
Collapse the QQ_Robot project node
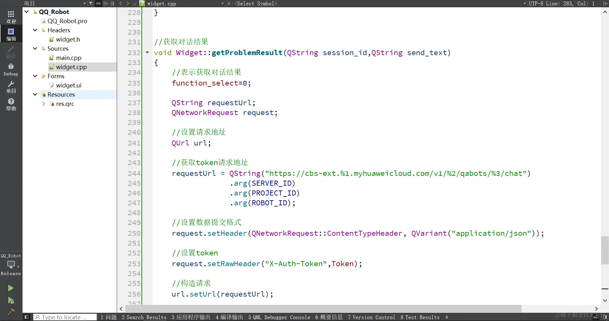pos(27,12)
